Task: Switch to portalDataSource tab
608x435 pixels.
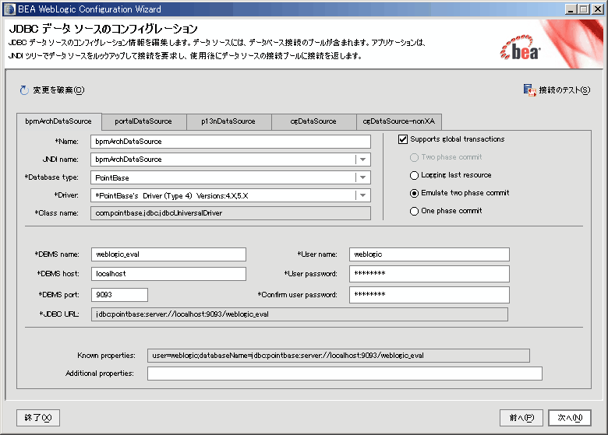Action: coord(143,121)
